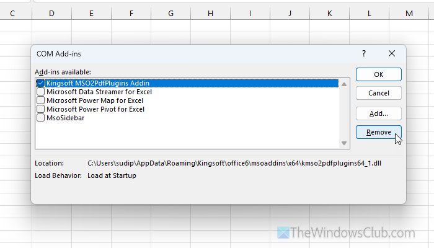
Task: Select Microsoft Data Streamer for Excel text
Action: tap(99, 92)
